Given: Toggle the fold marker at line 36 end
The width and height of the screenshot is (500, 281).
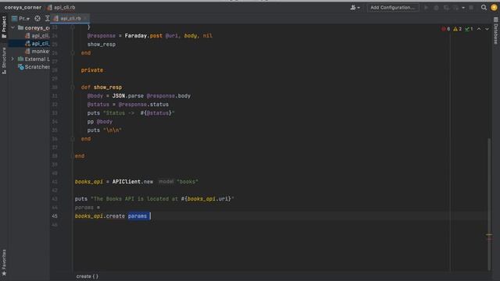Looking at the screenshot, I should coord(73,139).
